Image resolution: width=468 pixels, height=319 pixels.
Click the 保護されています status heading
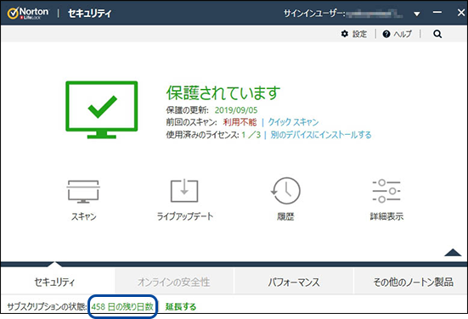[x=223, y=92]
